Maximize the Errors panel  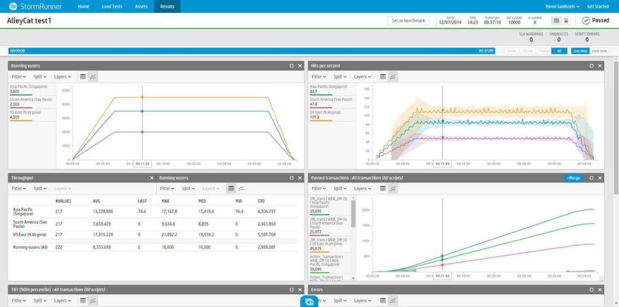point(591,290)
